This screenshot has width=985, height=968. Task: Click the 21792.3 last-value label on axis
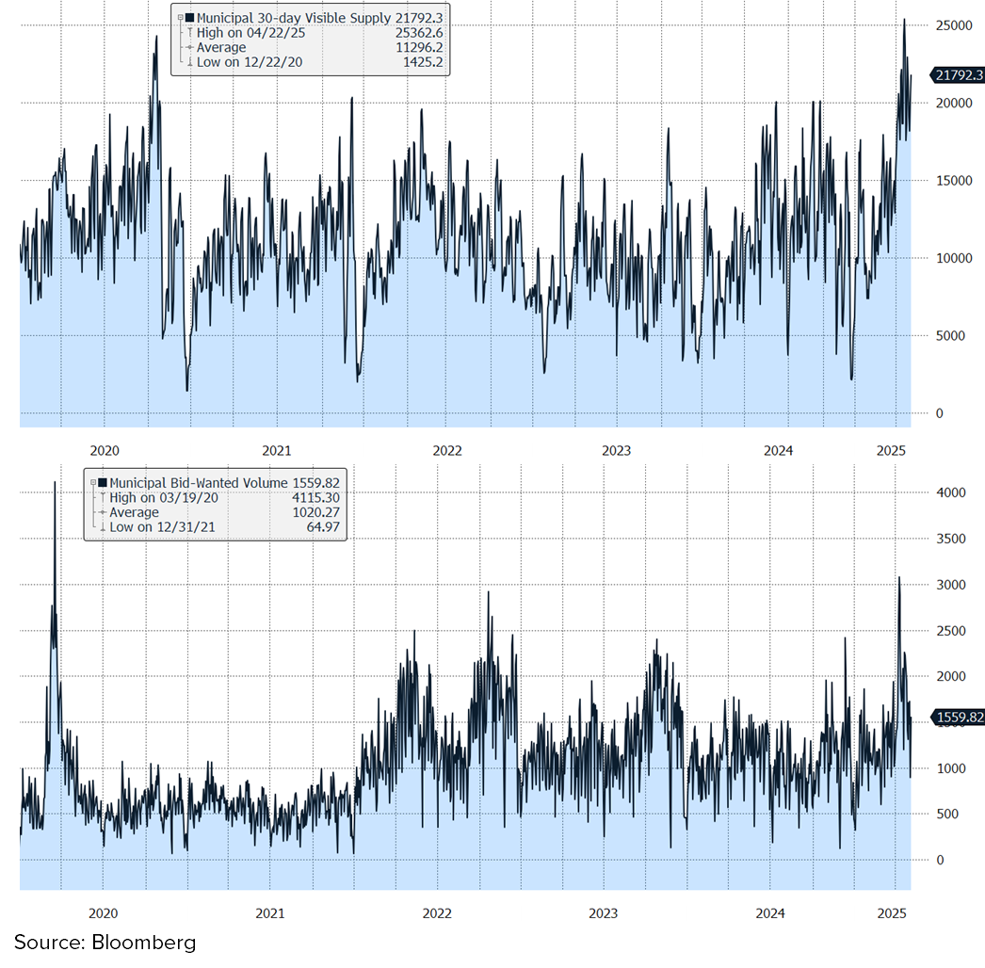point(957,75)
